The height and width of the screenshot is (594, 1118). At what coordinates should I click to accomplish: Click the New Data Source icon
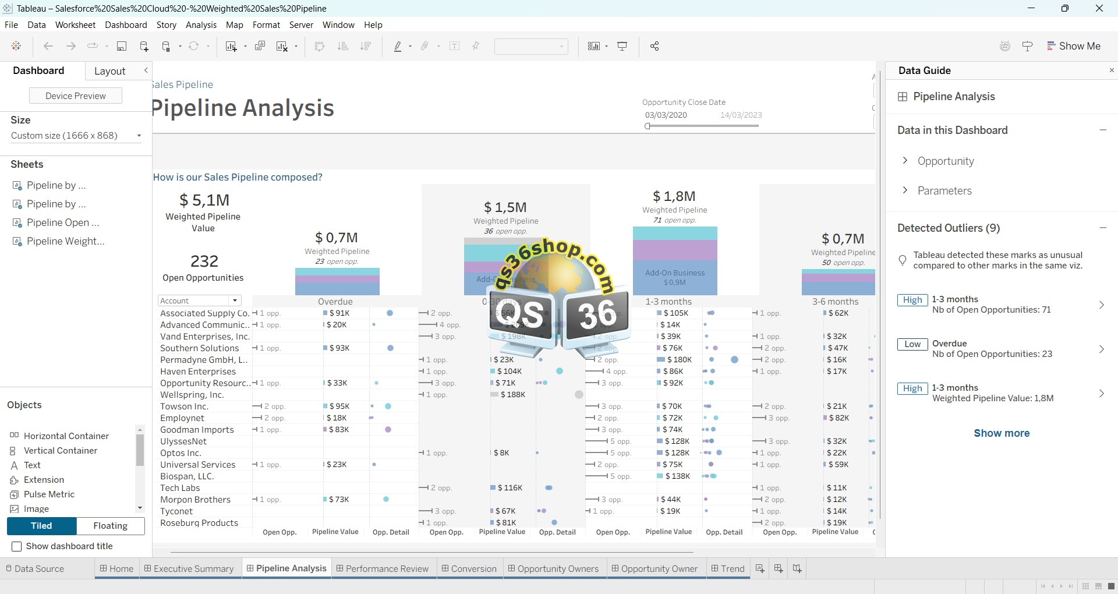pyautogui.click(x=144, y=47)
